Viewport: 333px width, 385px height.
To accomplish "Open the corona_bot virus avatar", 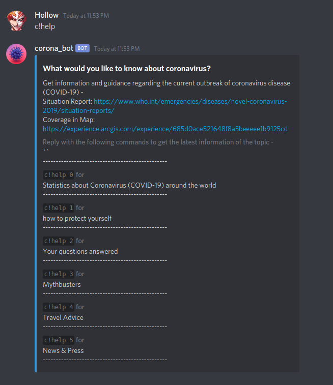I will [x=16, y=54].
